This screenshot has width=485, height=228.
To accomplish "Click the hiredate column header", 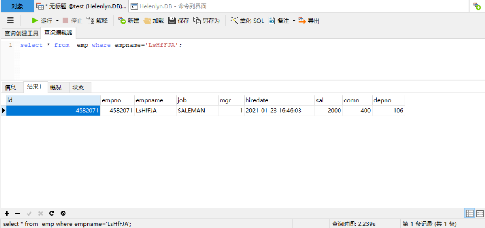I will (x=279, y=100).
